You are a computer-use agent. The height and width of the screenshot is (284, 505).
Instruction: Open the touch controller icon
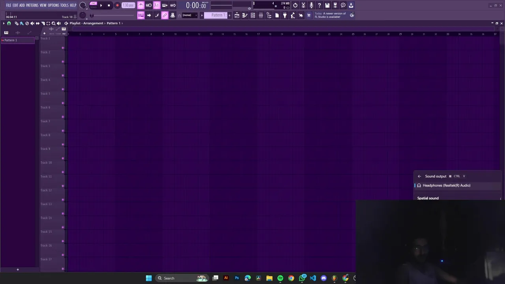tap(301, 15)
